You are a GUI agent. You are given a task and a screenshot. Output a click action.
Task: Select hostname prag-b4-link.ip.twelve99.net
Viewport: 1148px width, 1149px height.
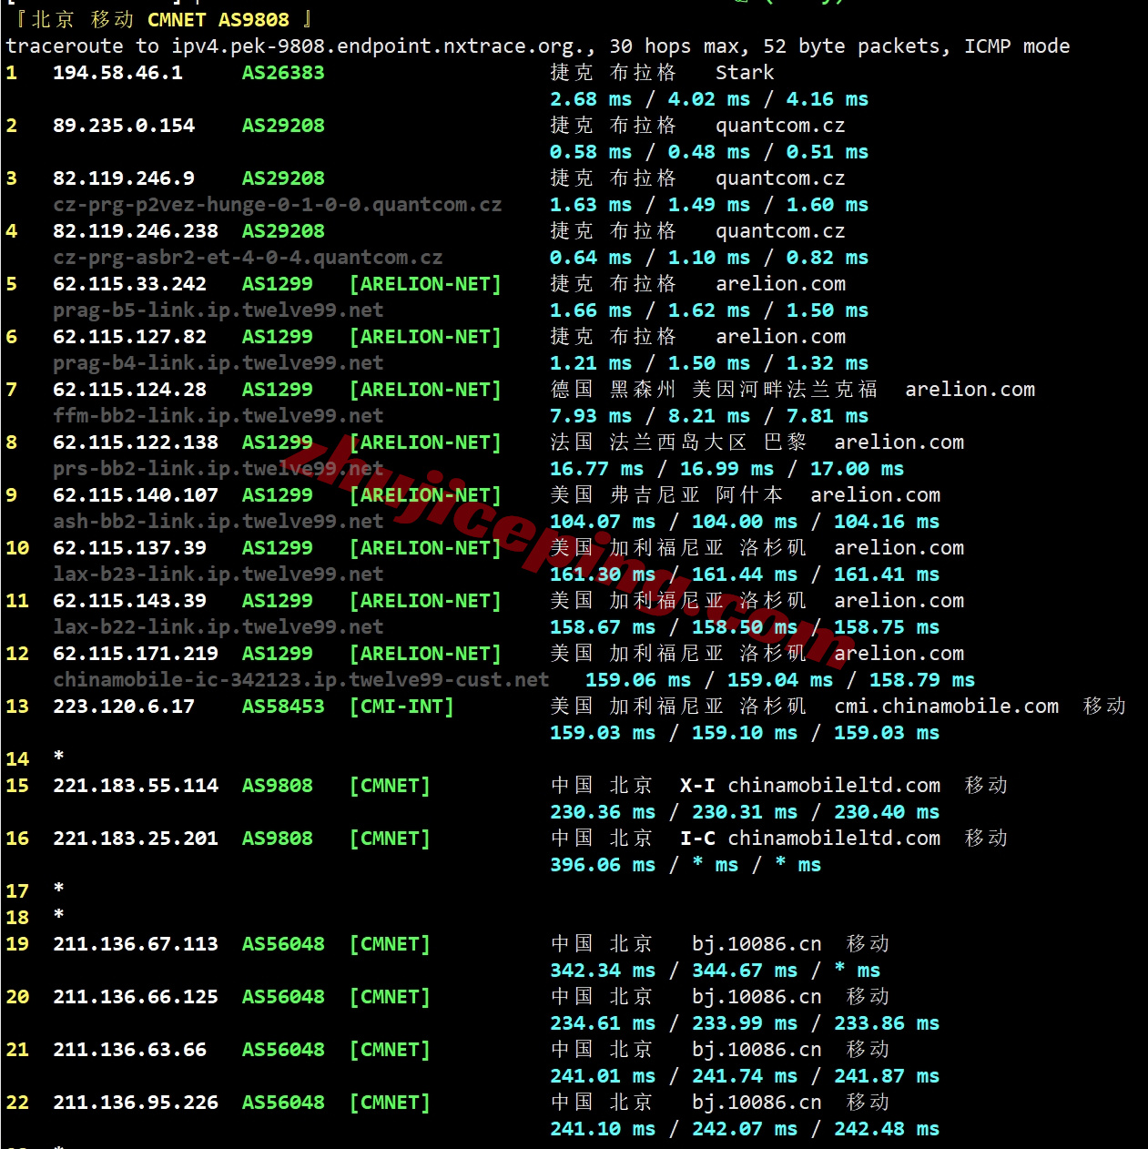tap(218, 363)
